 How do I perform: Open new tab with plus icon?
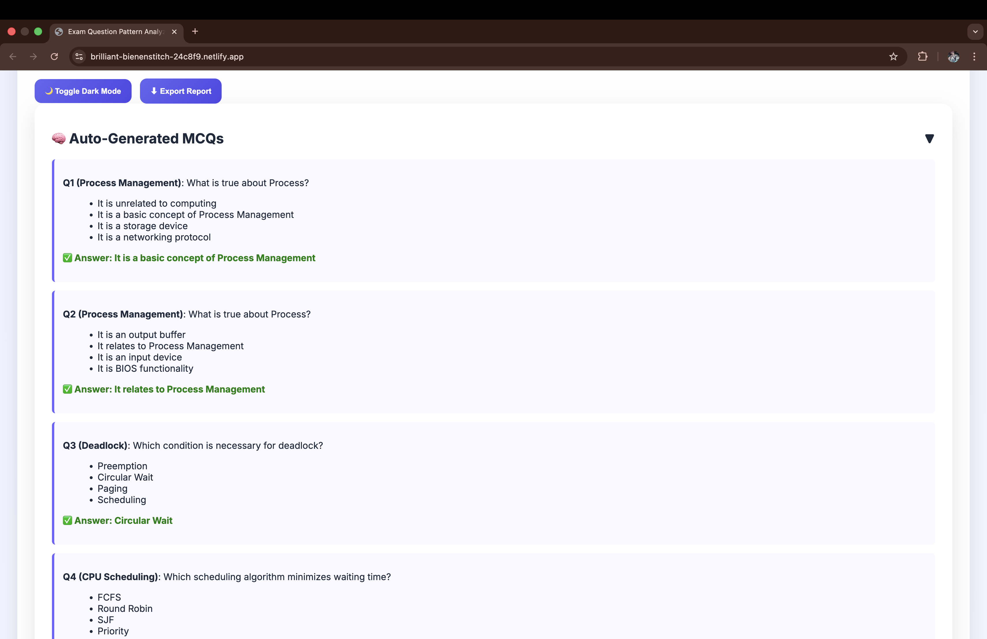195,31
